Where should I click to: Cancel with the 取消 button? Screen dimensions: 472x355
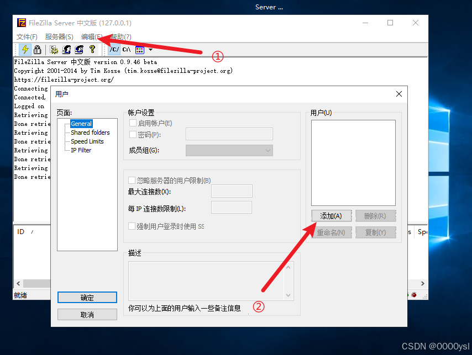tap(87, 314)
